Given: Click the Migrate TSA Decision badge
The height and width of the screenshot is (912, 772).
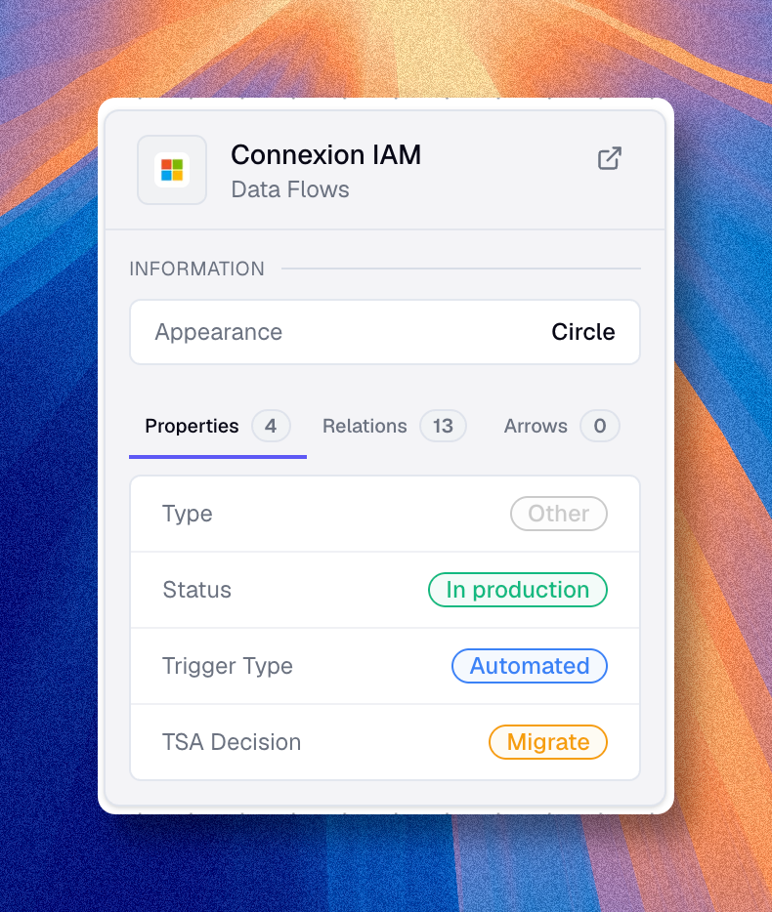Looking at the screenshot, I should pos(548,742).
